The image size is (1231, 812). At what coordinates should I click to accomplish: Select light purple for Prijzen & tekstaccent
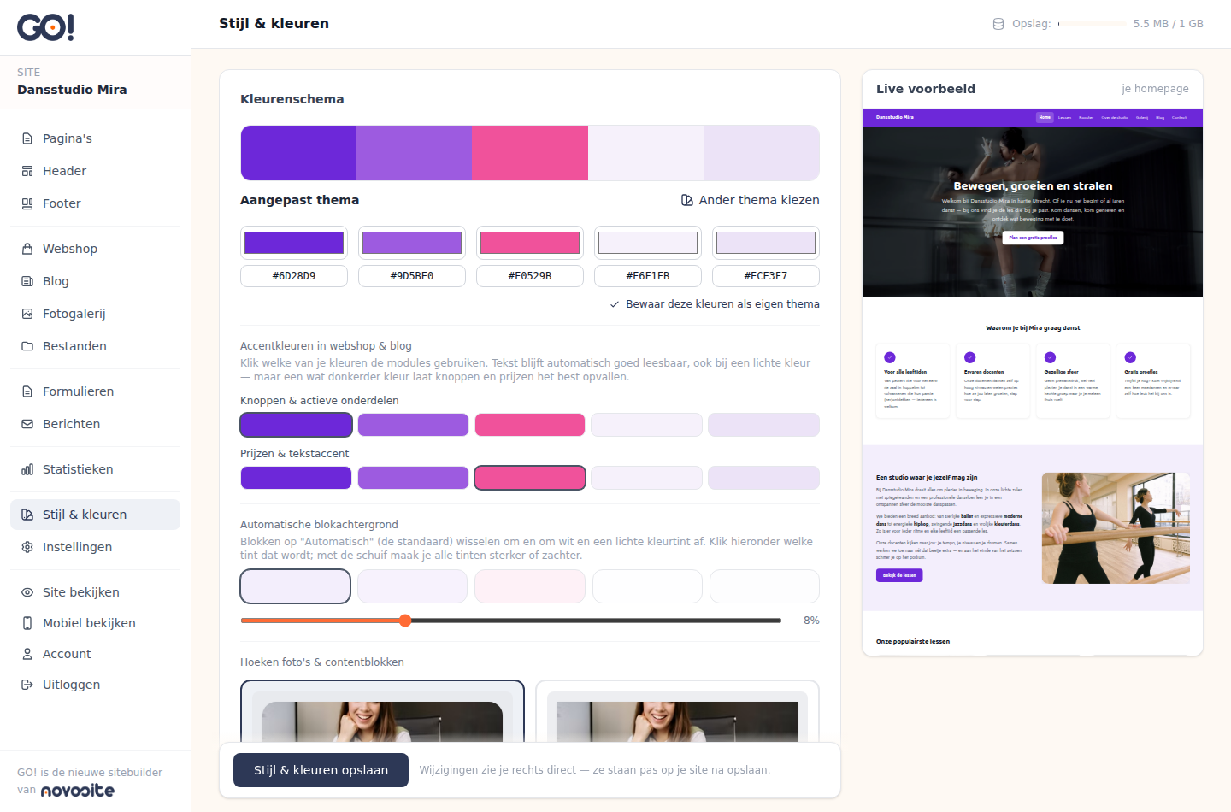[x=413, y=478]
